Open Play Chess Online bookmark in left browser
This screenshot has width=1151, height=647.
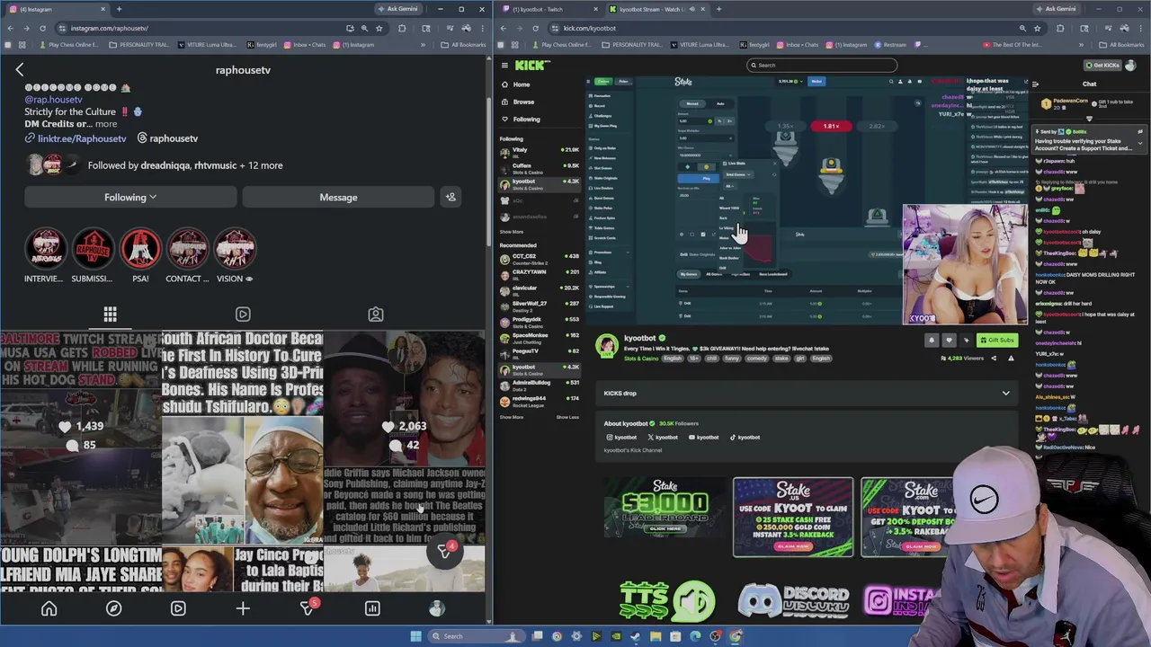(x=69, y=45)
